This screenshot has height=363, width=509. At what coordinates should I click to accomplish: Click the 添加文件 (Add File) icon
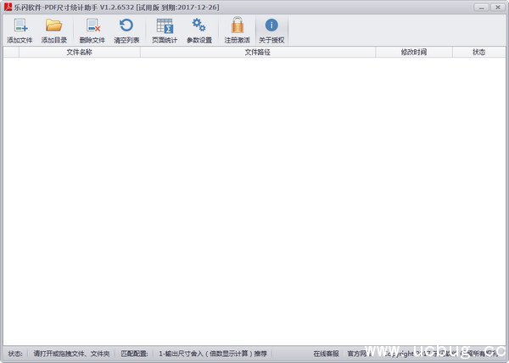point(20,31)
